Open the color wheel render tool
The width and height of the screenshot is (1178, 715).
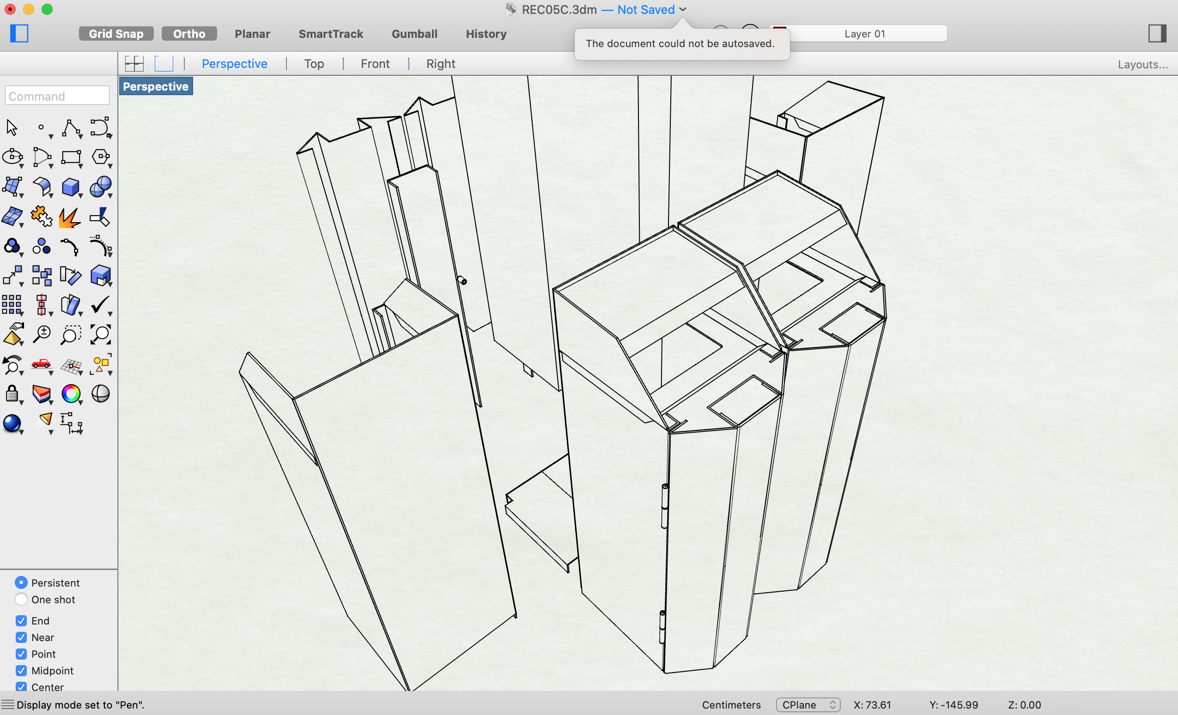[x=71, y=394]
